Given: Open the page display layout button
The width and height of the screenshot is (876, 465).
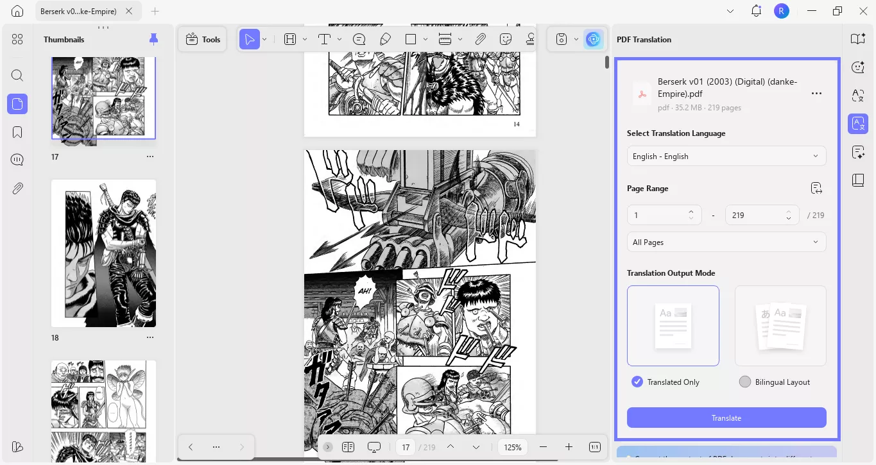Looking at the screenshot, I should [348, 447].
